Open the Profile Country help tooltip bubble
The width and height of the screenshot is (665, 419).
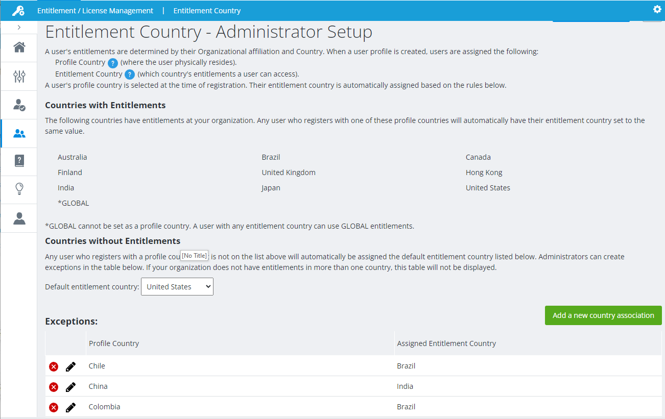[x=112, y=62]
